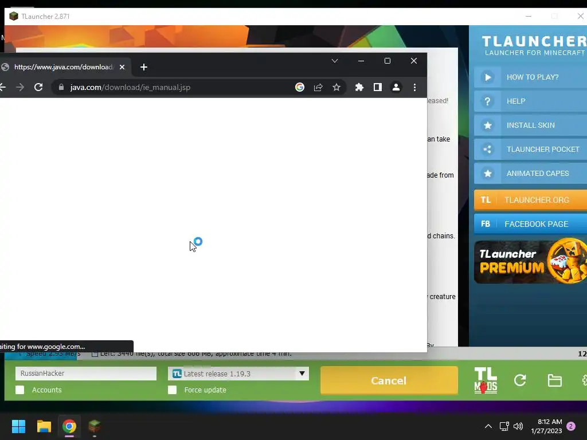The width and height of the screenshot is (587, 440).
Task: Click the question mark icon beside HELP
Action: tap(487, 101)
